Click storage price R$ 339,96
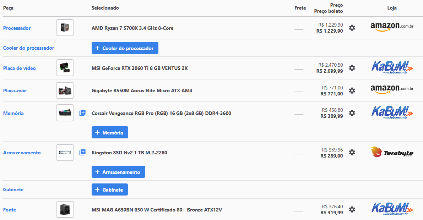423x220 pixels. point(332,150)
